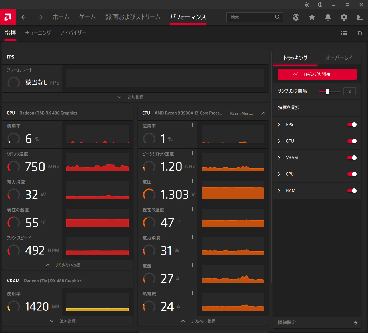
Task: Expand additional metrics under FPS section
Action: [135, 97]
